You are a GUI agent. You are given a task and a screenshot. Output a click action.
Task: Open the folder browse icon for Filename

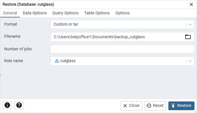pyautogui.click(x=188, y=37)
